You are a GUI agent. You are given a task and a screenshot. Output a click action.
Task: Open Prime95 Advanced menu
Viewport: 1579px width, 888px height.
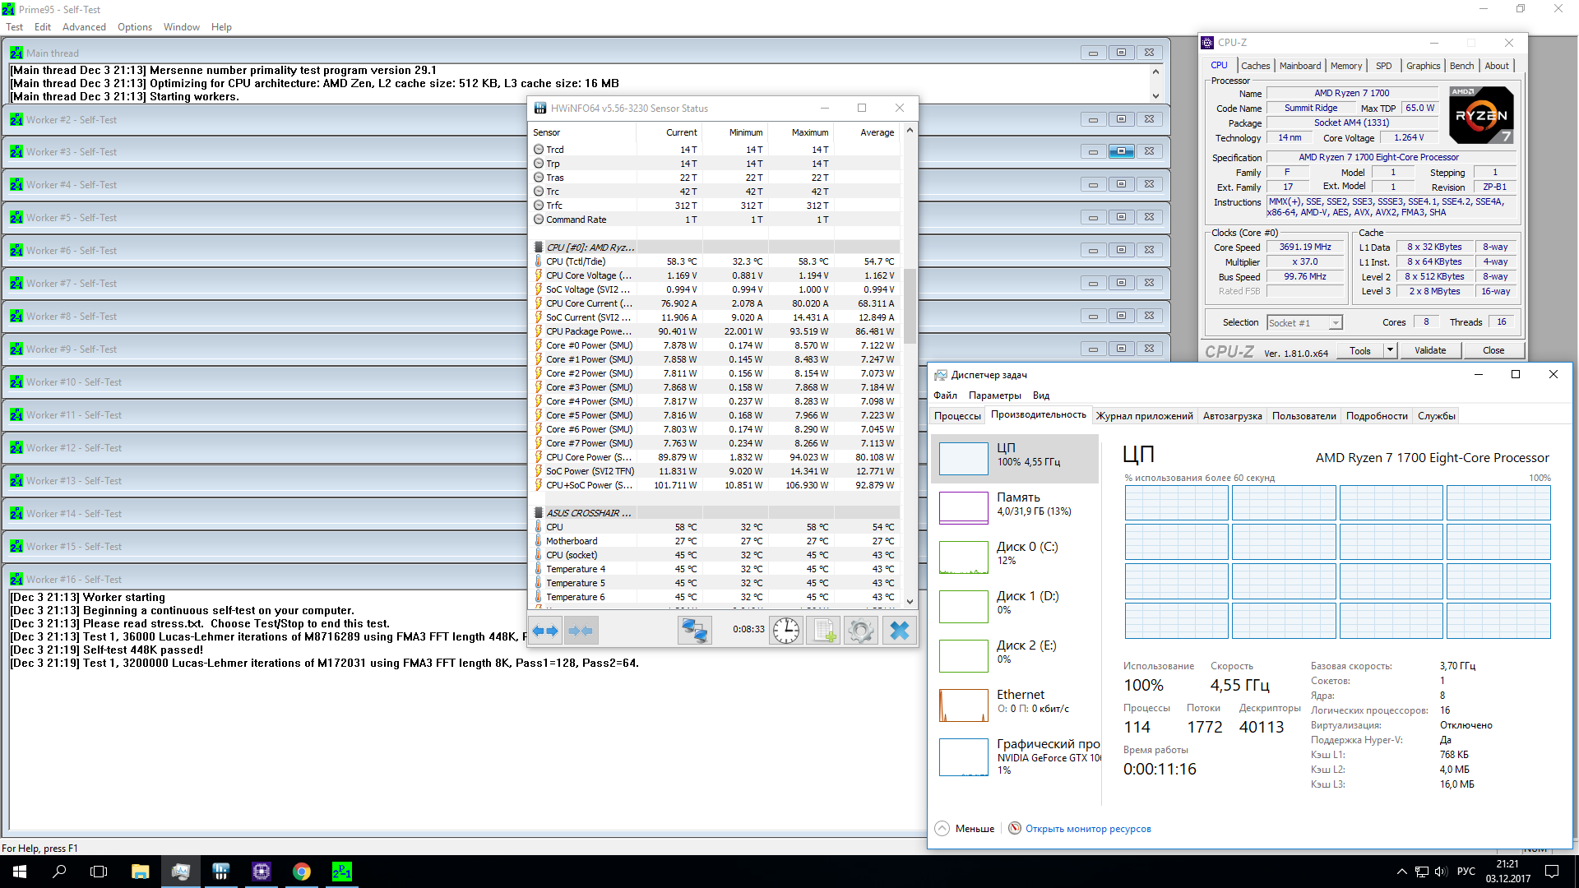pos(84,27)
